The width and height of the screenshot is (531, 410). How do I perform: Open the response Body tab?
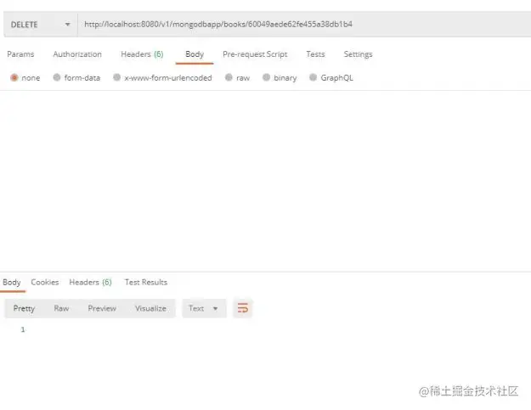pos(12,282)
